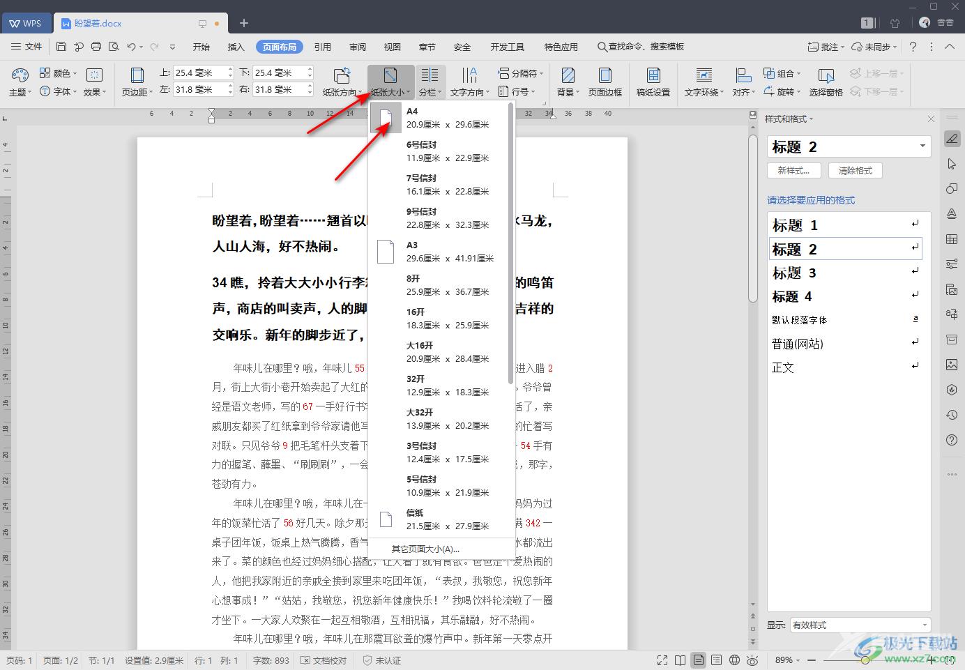Increase the 右 margin with stepper up
The height and width of the screenshot is (670, 965).
[x=310, y=86]
